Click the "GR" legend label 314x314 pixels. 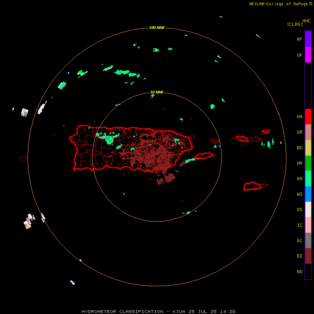click(x=300, y=132)
